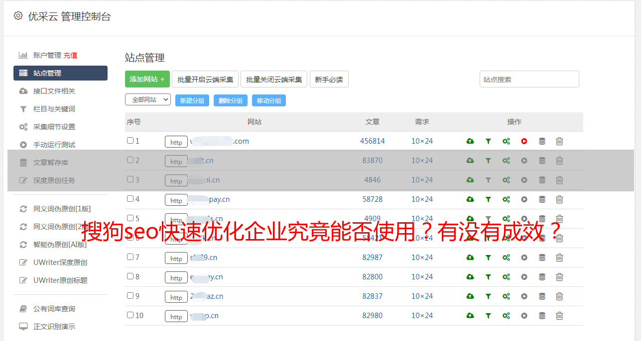The height and width of the screenshot is (341, 641).
Task: Check the checkbox for site number 9
Action: point(130,296)
